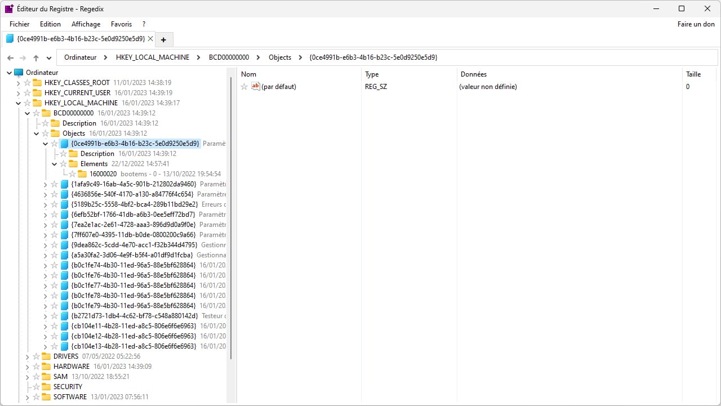The height and width of the screenshot is (406, 721).
Task: Open the navigation history dropdown arrow
Action: (49, 58)
